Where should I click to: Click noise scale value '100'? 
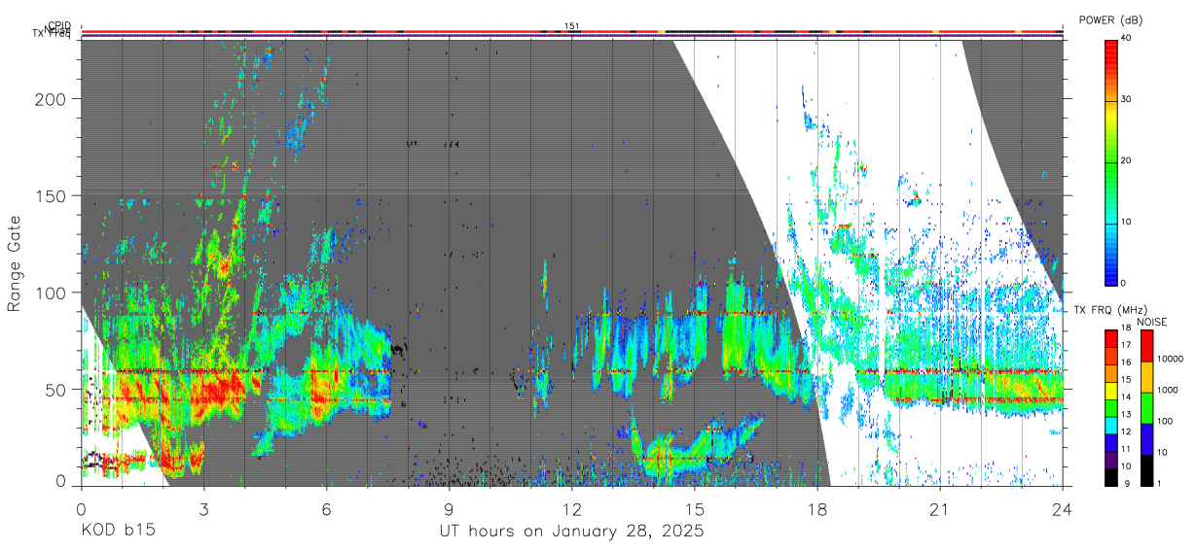pos(1166,421)
